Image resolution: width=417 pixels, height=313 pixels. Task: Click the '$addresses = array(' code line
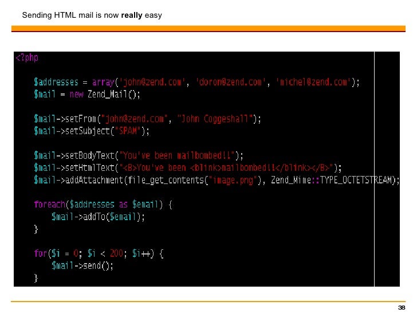tap(196, 82)
